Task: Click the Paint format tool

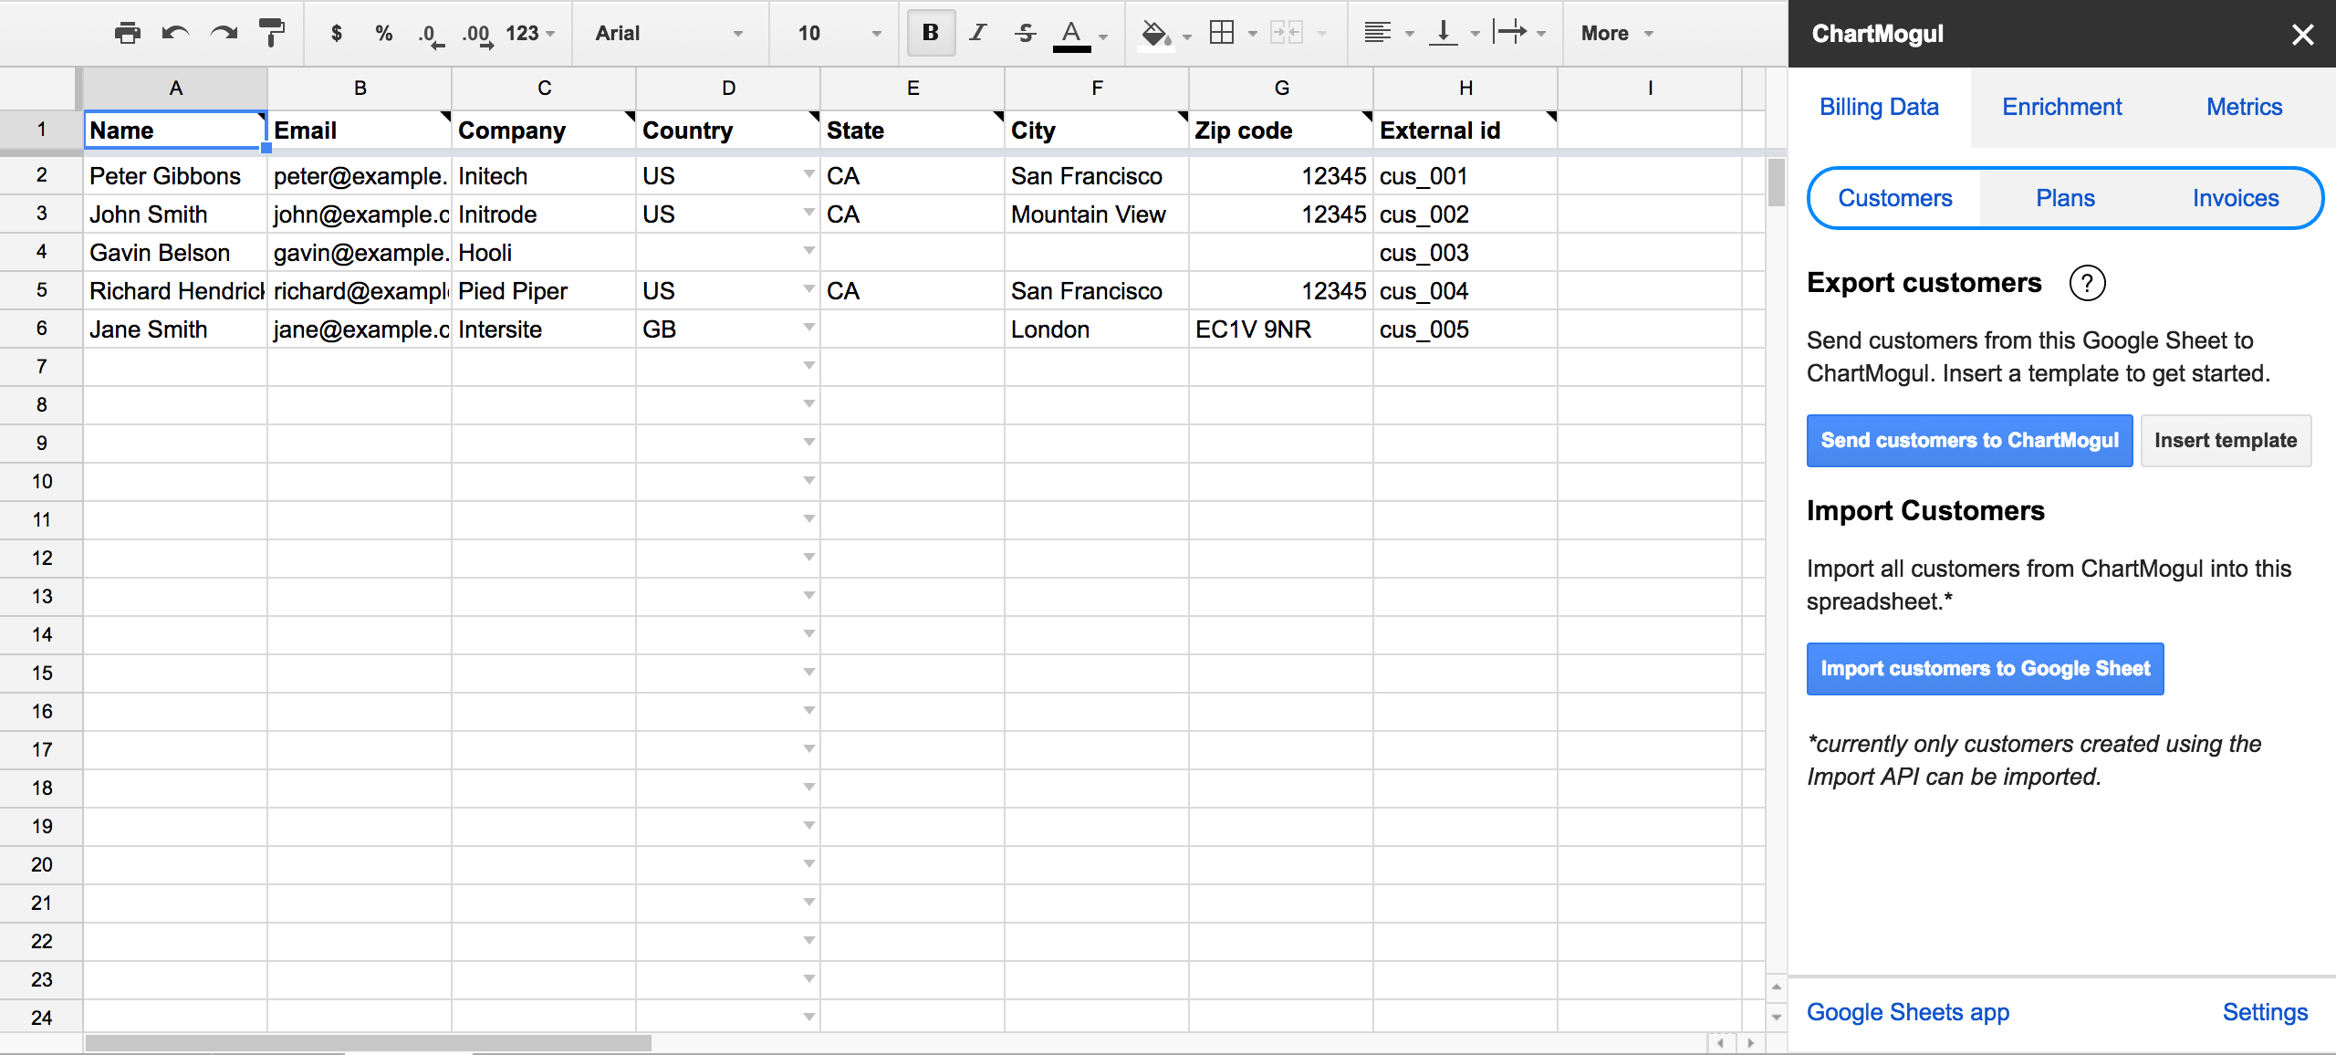Action: 271,33
